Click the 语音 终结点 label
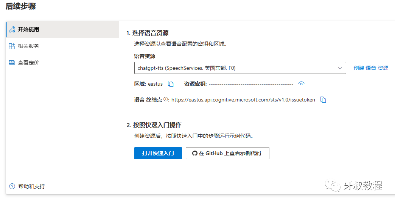The width and height of the screenshot is (395, 203). [148, 100]
